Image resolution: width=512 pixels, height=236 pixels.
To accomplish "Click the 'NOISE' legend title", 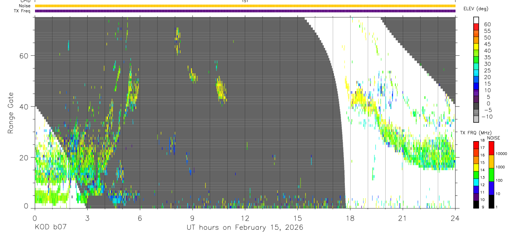I will 493,138.
